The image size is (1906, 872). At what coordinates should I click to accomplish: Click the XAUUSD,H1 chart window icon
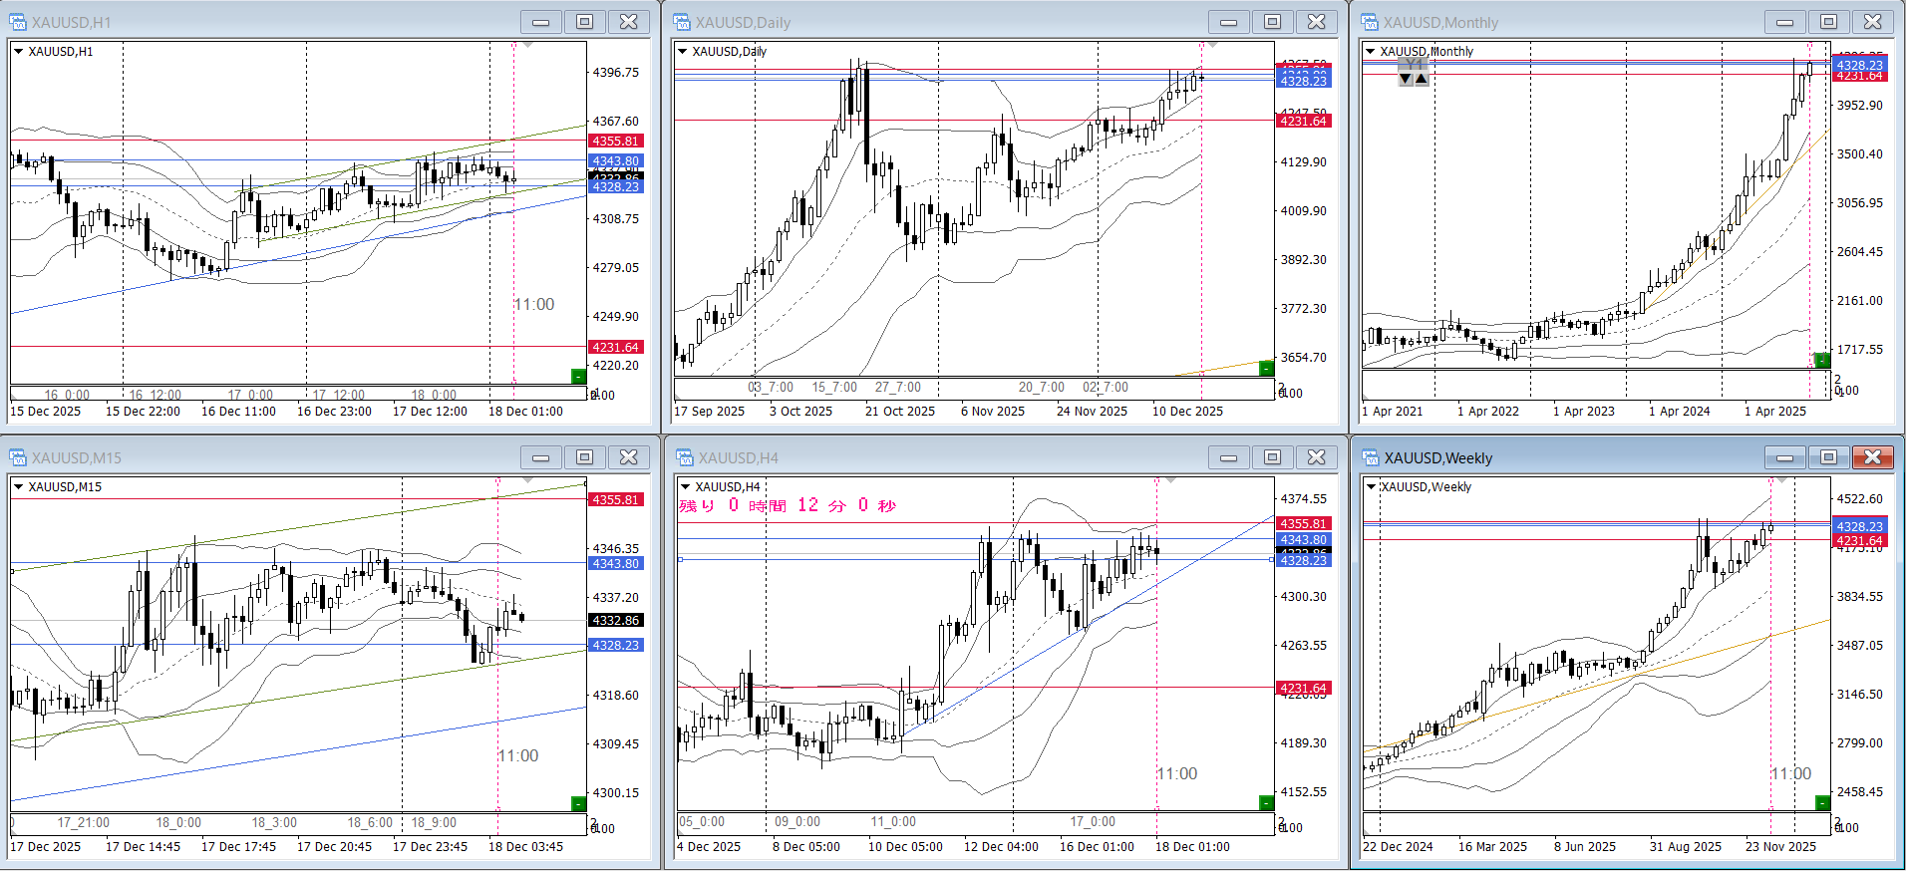[18, 22]
